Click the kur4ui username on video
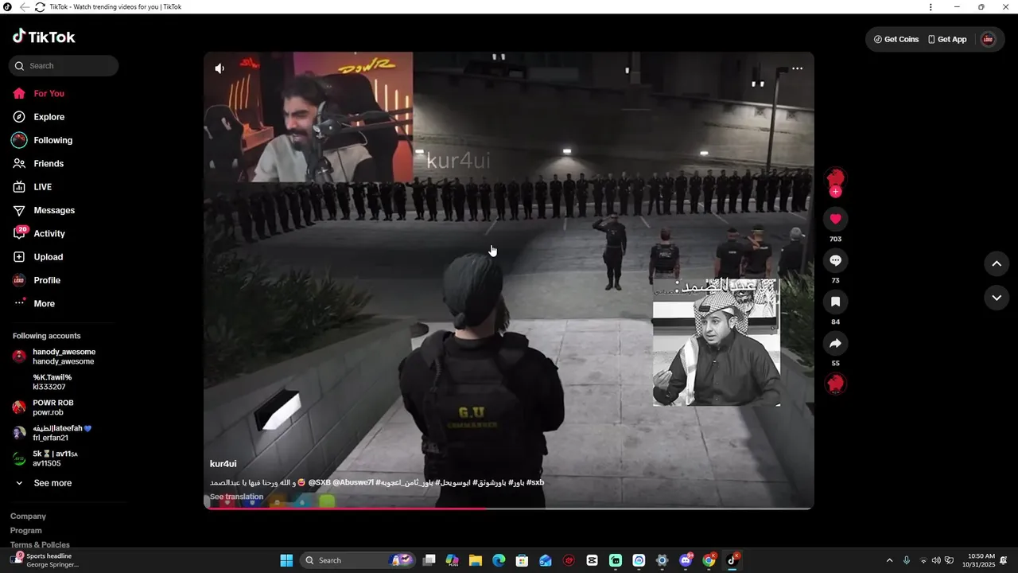 pyautogui.click(x=223, y=463)
